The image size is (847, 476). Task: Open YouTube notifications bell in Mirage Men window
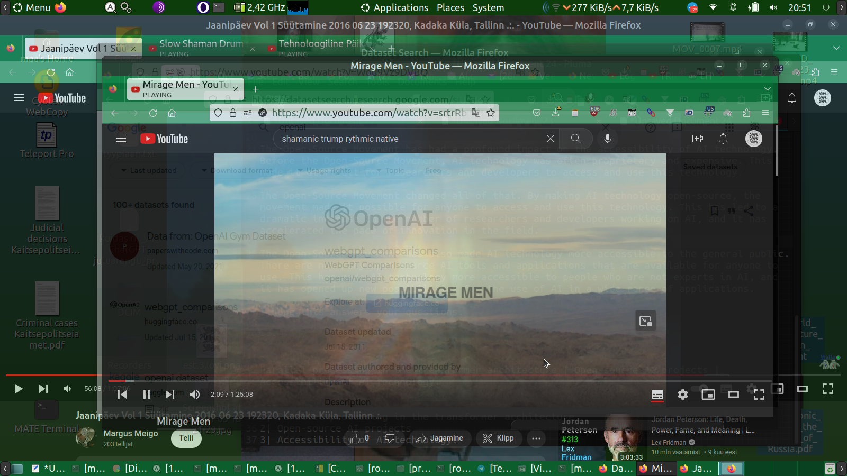pyautogui.click(x=723, y=139)
